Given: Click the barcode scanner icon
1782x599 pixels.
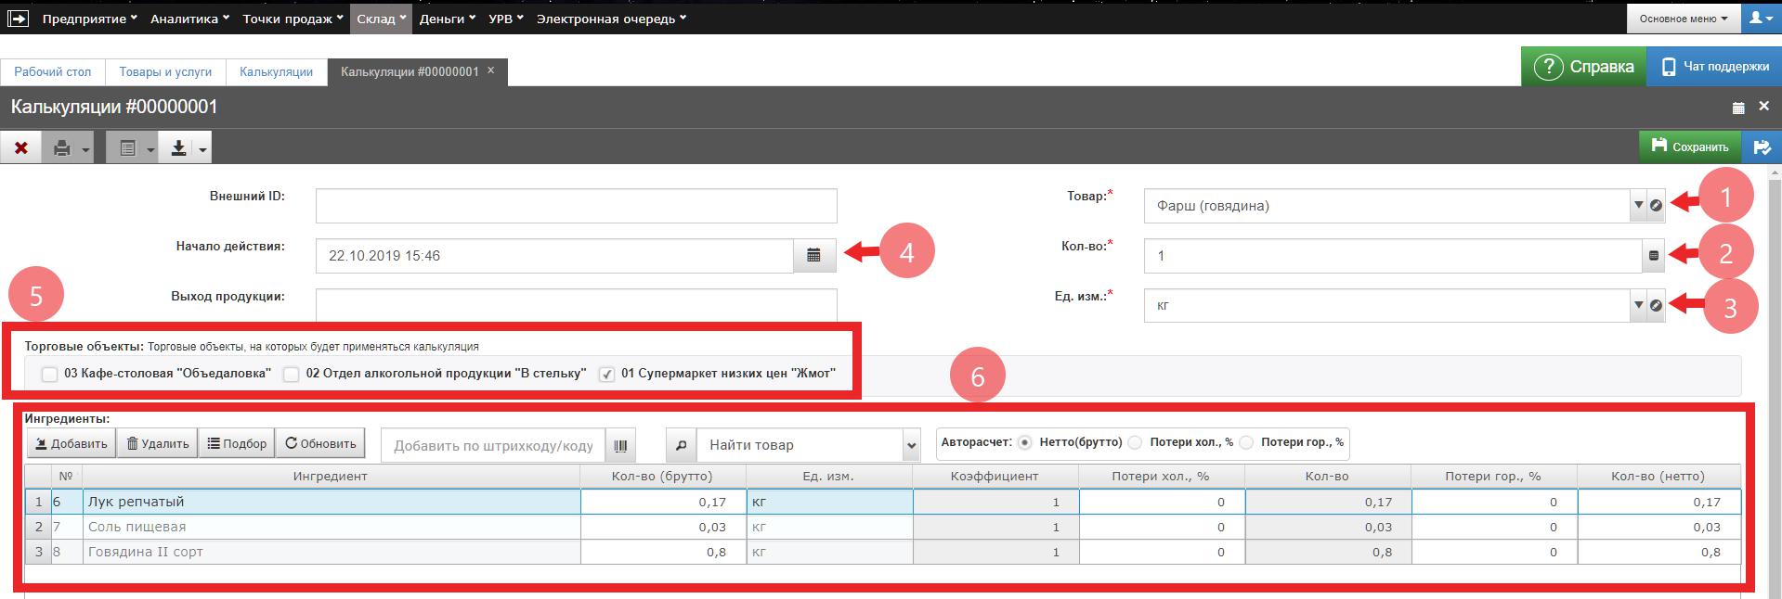Looking at the screenshot, I should coord(620,445).
